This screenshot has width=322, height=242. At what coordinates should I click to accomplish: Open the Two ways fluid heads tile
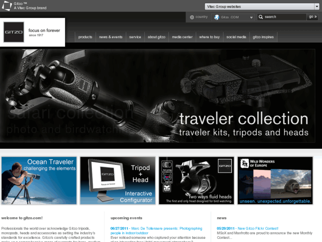pos(196,181)
